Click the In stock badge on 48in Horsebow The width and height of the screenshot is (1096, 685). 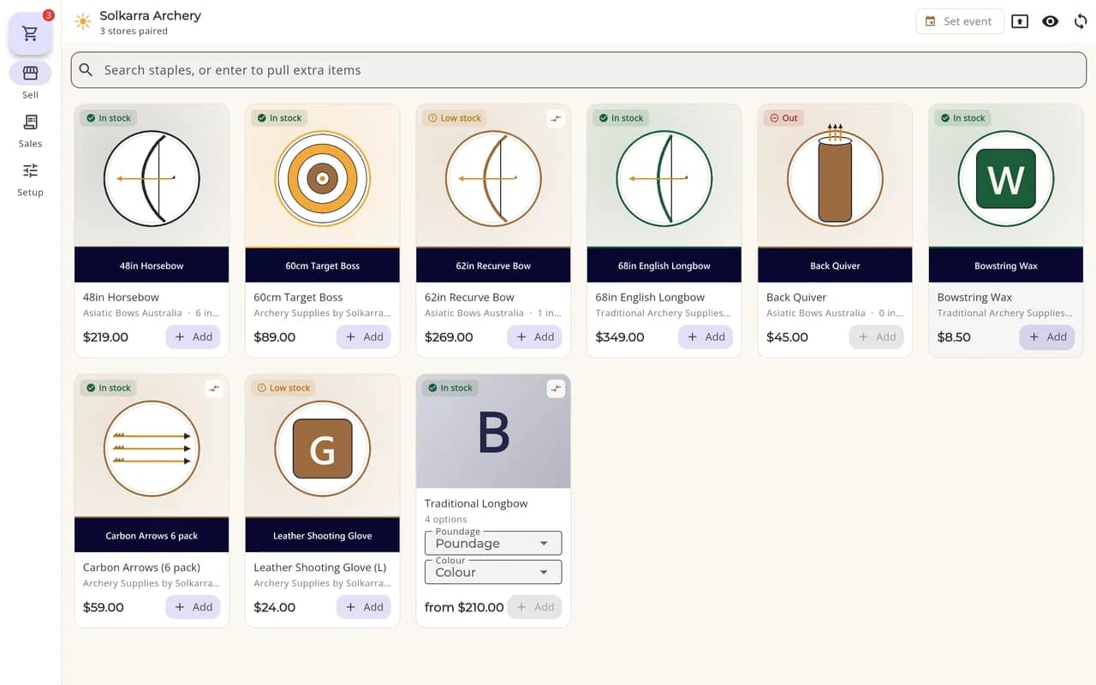tap(108, 118)
